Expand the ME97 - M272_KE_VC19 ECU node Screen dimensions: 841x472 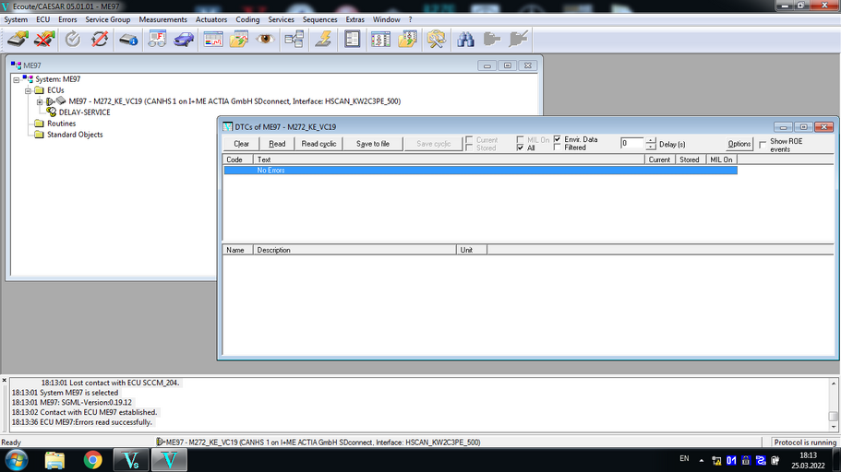(x=40, y=101)
